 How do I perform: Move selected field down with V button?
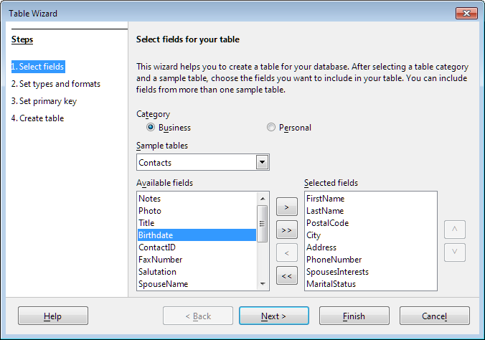(455, 252)
